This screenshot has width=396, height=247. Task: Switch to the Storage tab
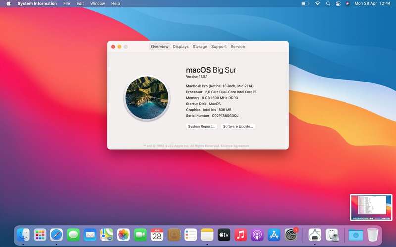coord(200,47)
